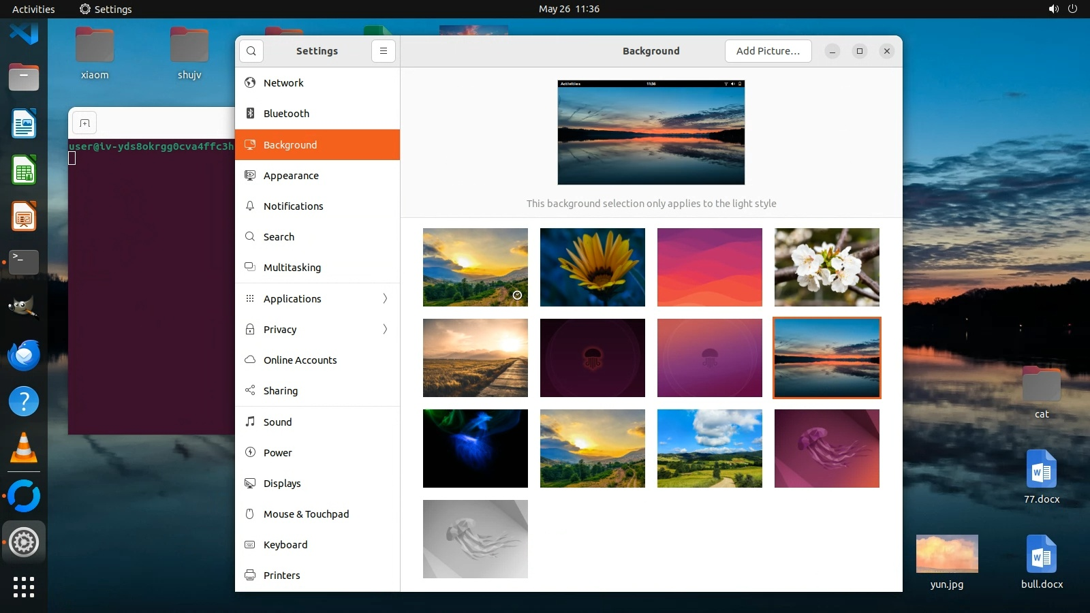Open the system volume indicator in top bar
Image resolution: width=1090 pixels, height=613 pixels.
coord(1053,9)
